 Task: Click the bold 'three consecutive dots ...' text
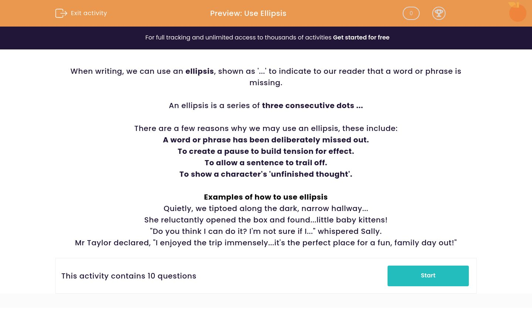pos(312,106)
